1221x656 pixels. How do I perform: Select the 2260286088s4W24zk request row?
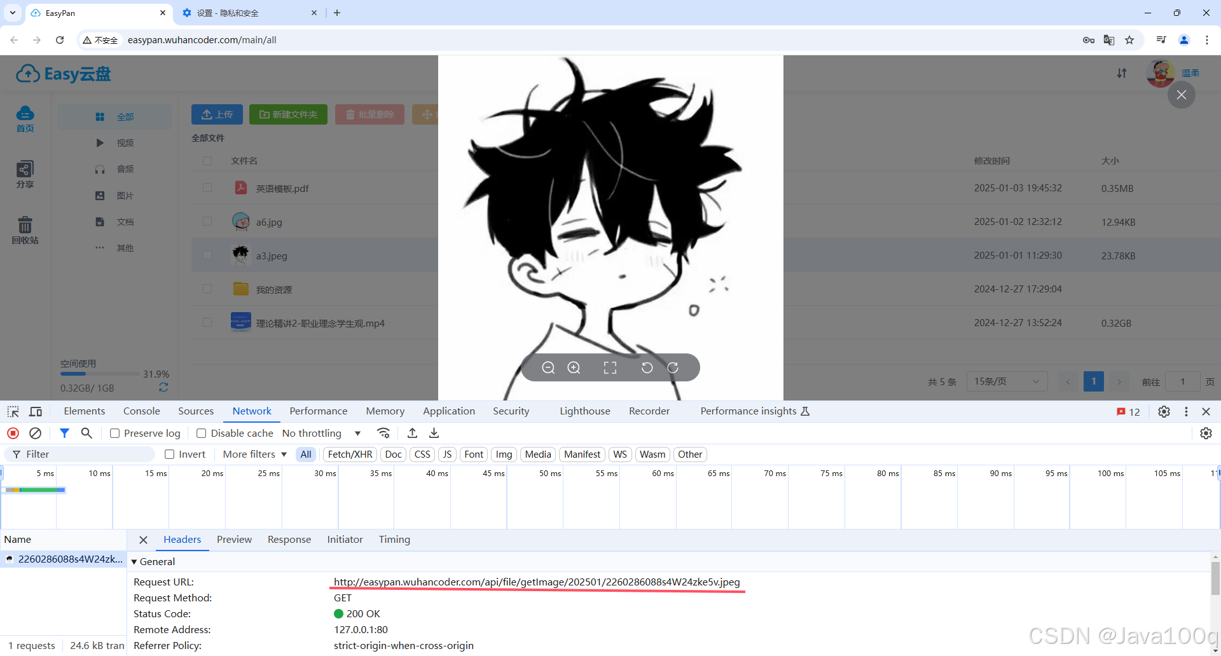point(64,559)
